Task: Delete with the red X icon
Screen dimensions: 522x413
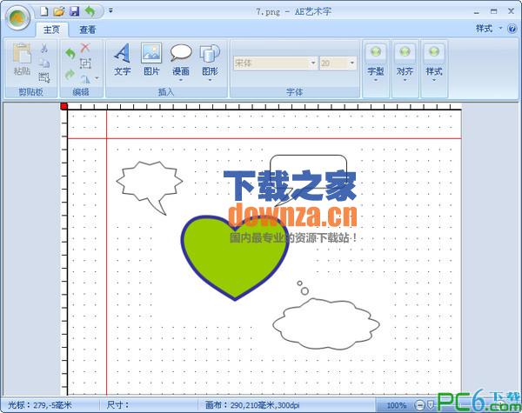Action: coord(85,48)
